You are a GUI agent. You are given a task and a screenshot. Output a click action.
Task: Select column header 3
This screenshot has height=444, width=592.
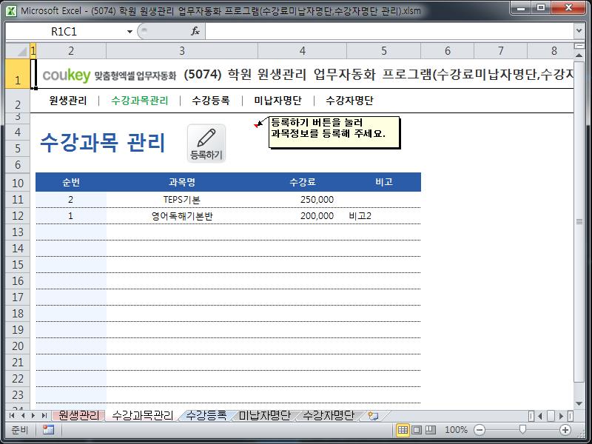tap(182, 50)
